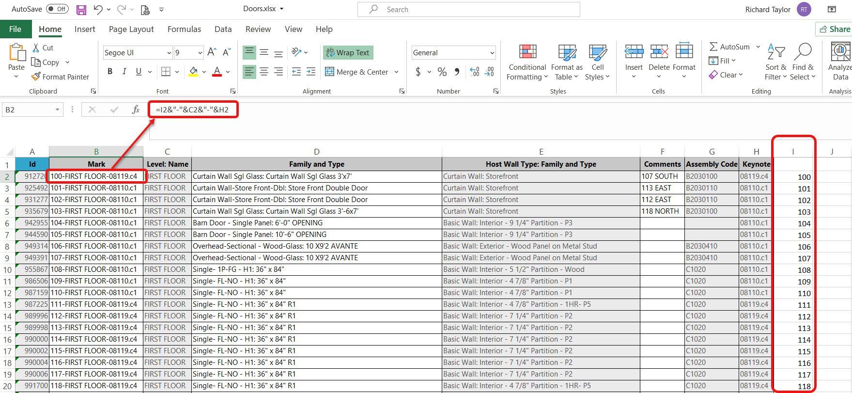The image size is (852, 393).
Task: Click Font Color red A swatch
Action: [x=217, y=72]
